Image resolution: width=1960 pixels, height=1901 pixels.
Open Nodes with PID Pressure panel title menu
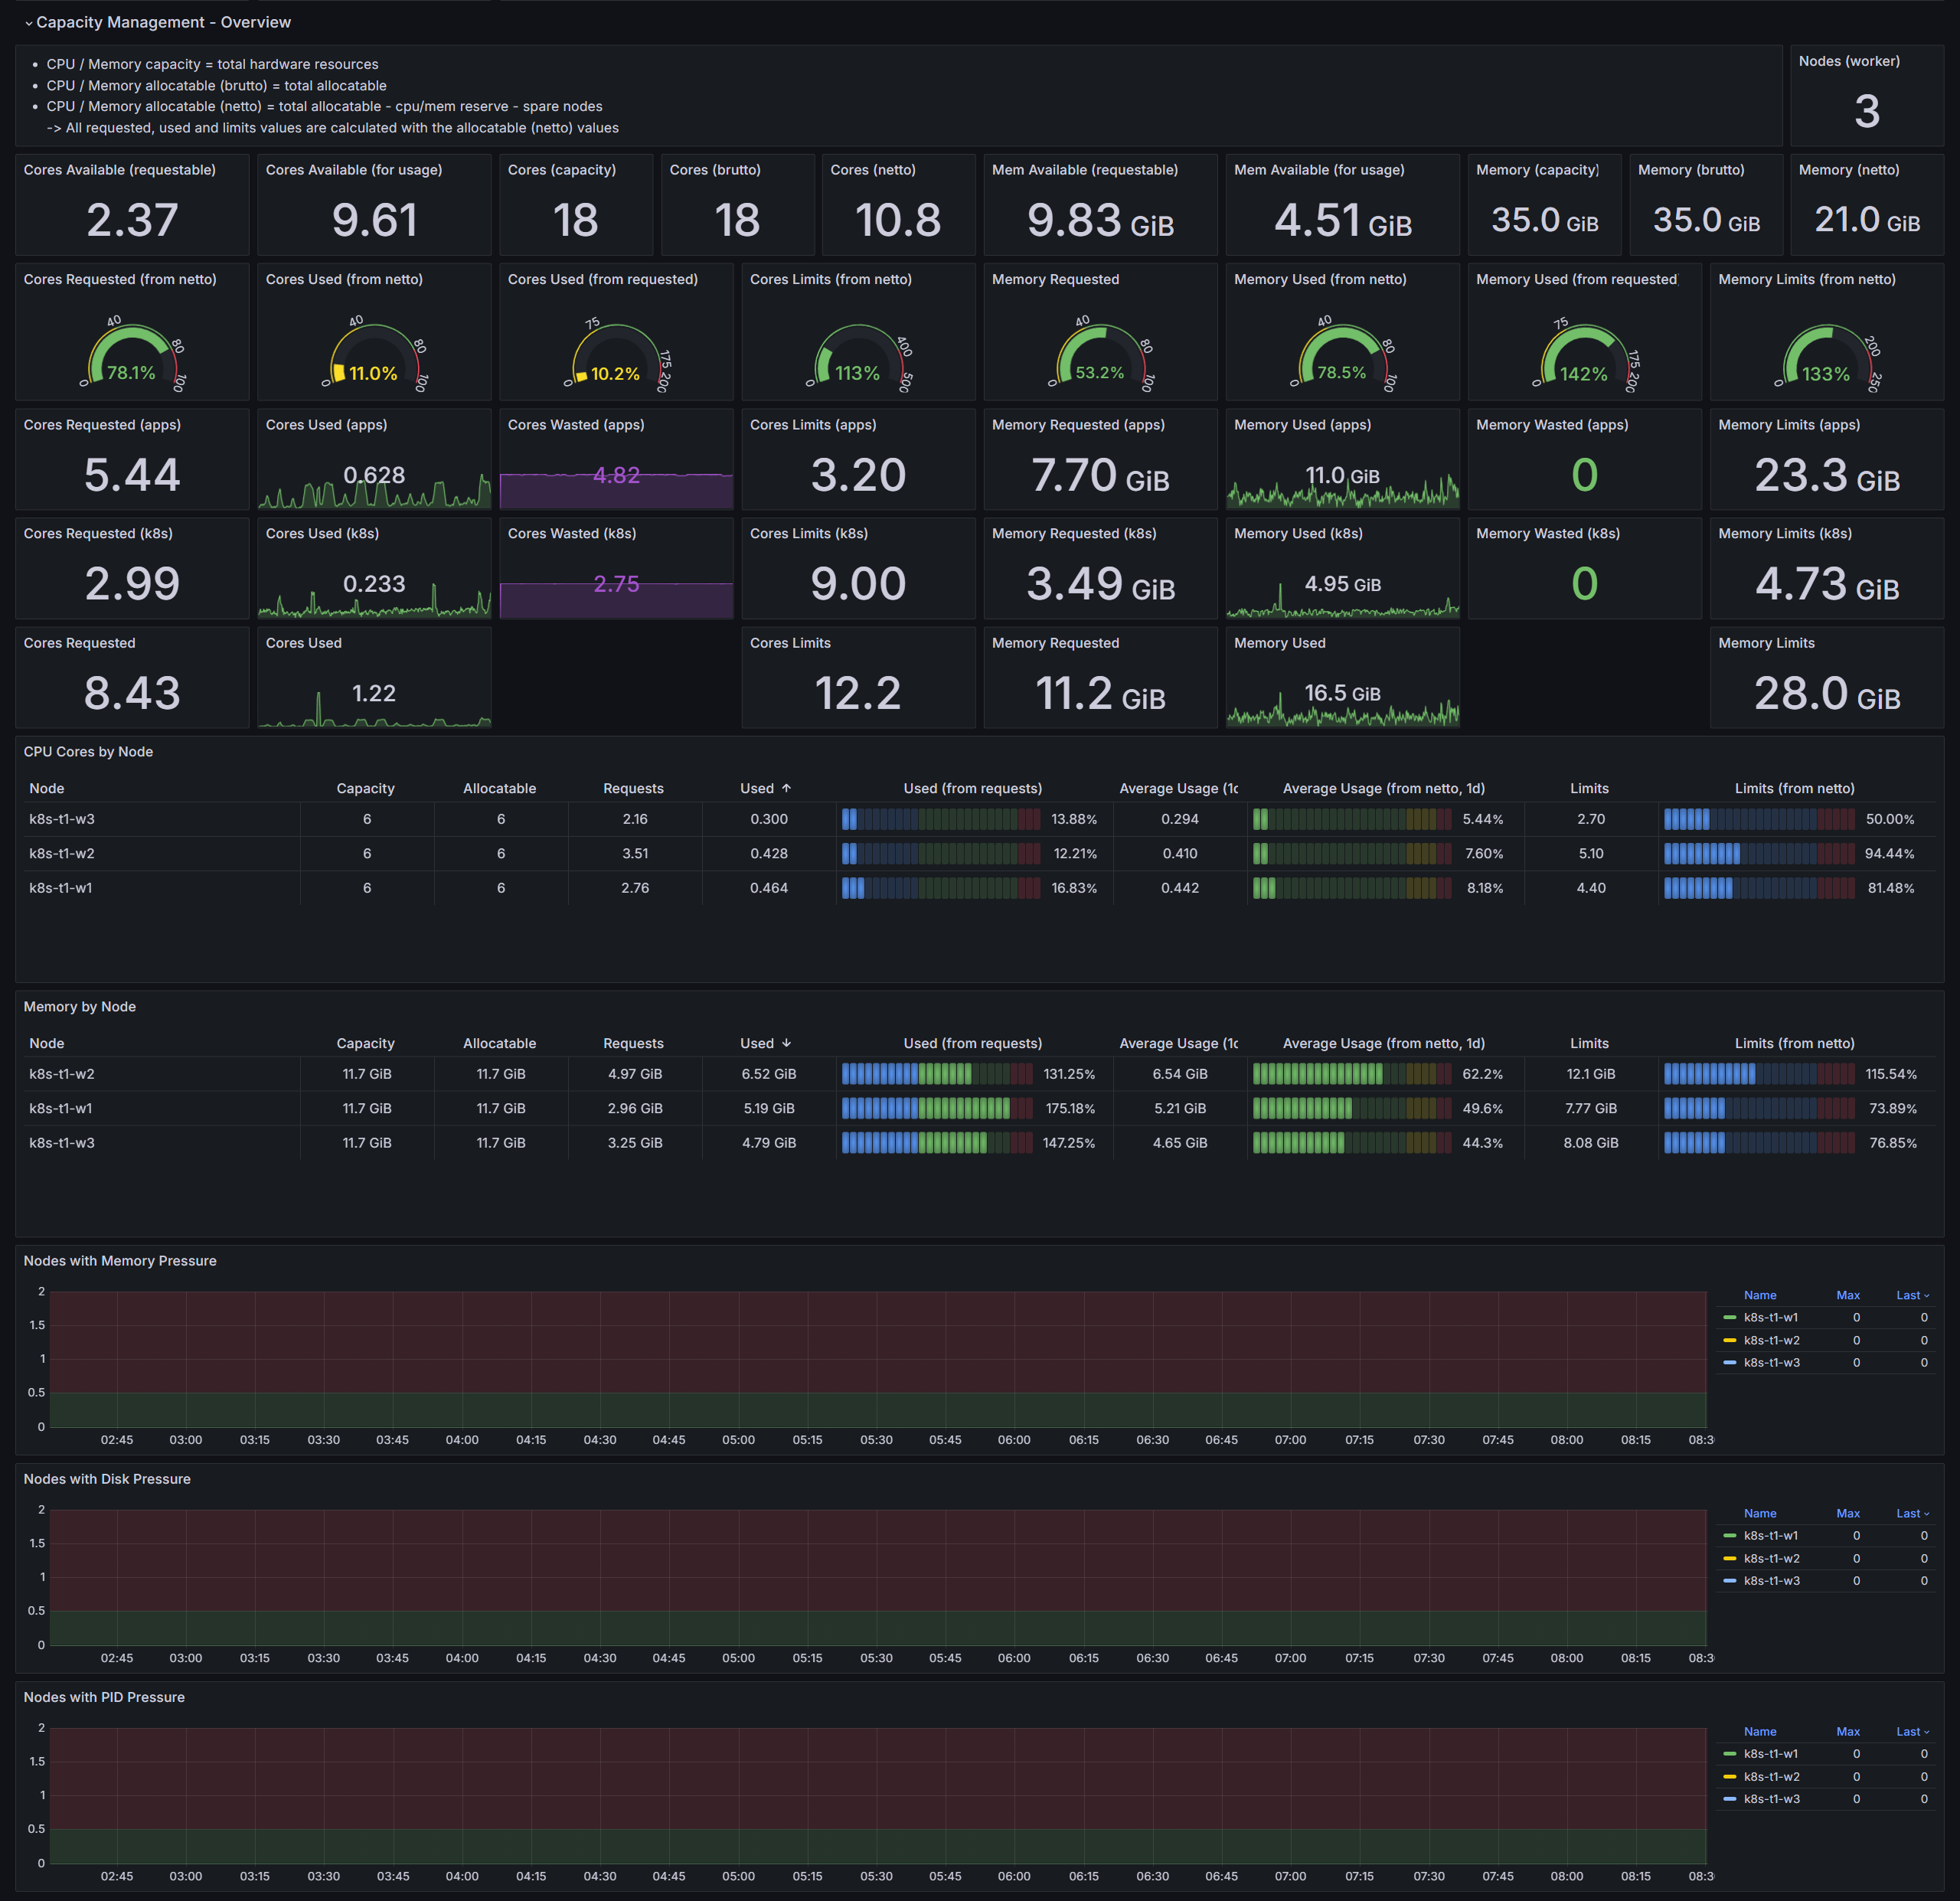tap(104, 1697)
